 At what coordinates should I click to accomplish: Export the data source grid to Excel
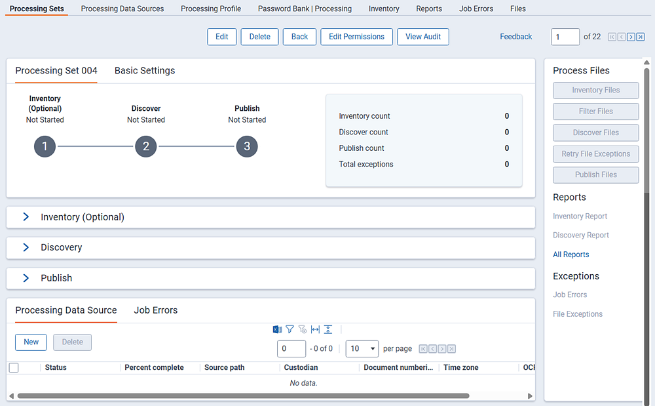coord(277,329)
